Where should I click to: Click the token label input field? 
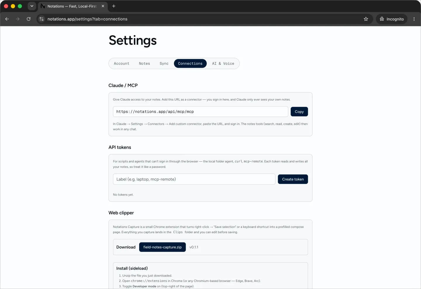point(194,179)
